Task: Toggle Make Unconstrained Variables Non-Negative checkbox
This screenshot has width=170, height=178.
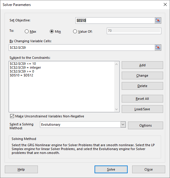Action: pos(12,116)
